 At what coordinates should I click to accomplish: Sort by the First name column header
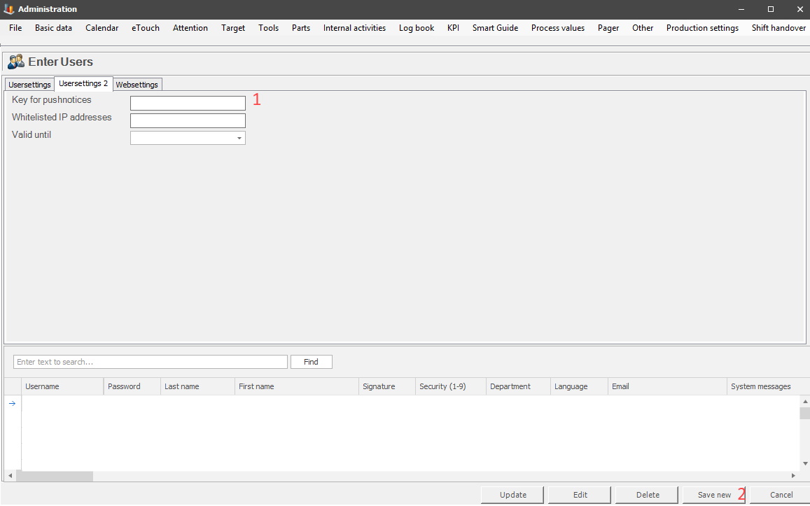pos(297,386)
